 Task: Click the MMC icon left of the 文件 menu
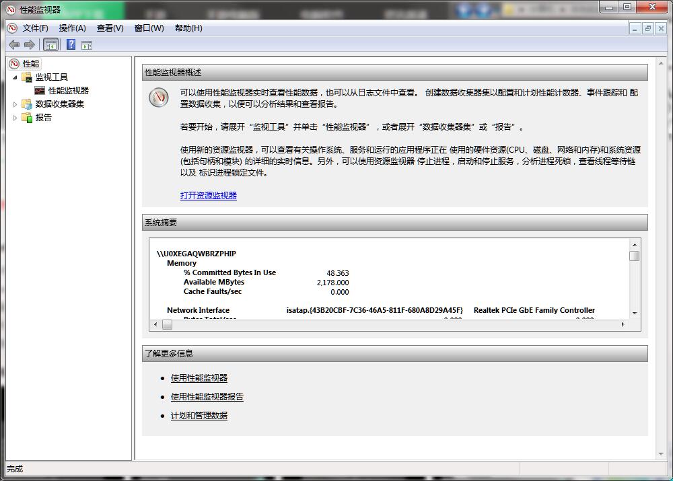tap(12, 28)
